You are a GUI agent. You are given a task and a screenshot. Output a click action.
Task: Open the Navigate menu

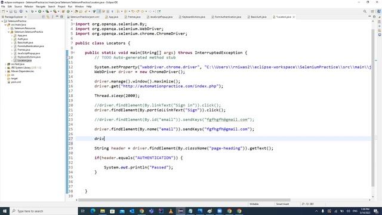tap(41, 7)
